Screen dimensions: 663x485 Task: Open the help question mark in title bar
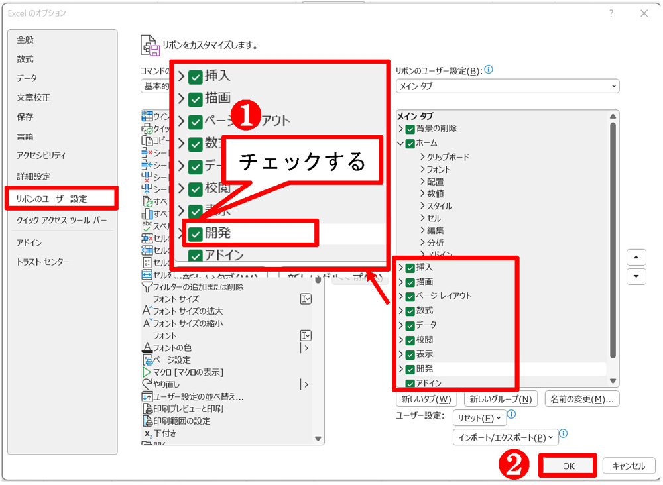point(611,13)
